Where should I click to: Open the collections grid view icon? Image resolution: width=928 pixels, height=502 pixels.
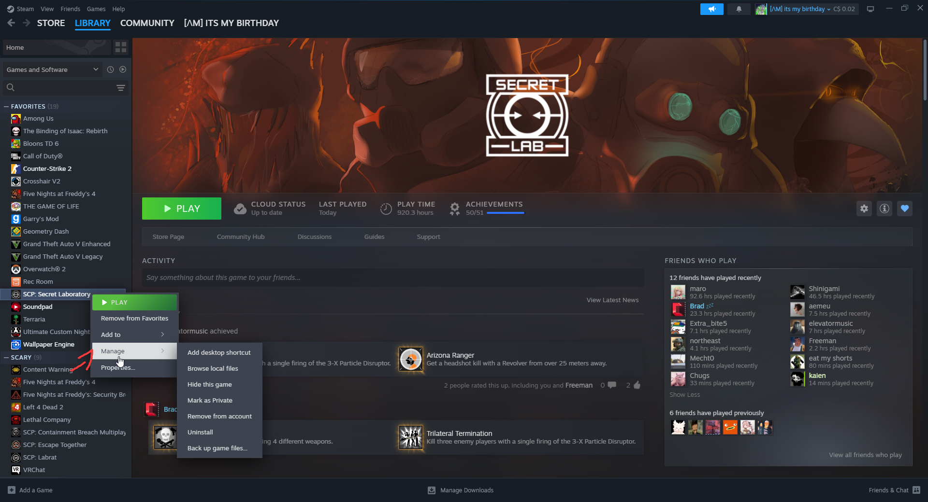pos(121,47)
